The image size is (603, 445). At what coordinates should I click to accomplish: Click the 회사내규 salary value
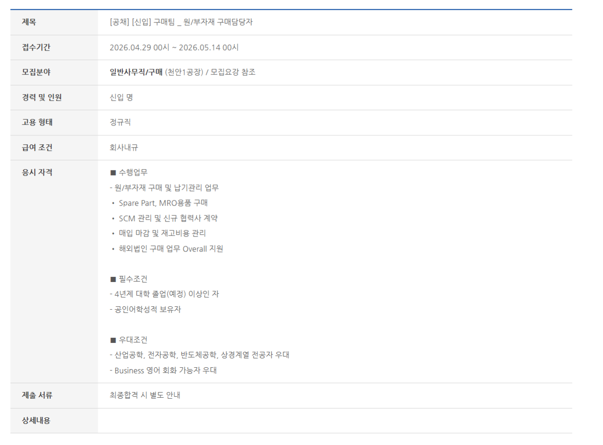(x=124, y=148)
